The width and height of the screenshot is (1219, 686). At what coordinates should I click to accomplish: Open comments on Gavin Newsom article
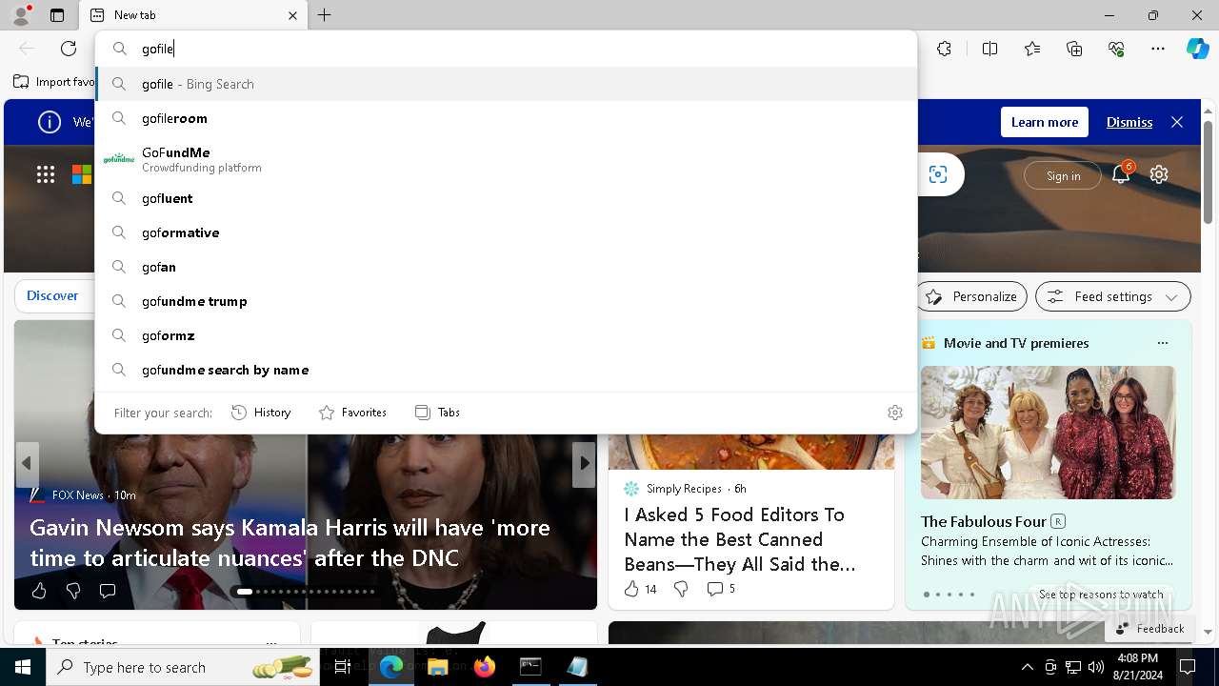coord(108,591)
